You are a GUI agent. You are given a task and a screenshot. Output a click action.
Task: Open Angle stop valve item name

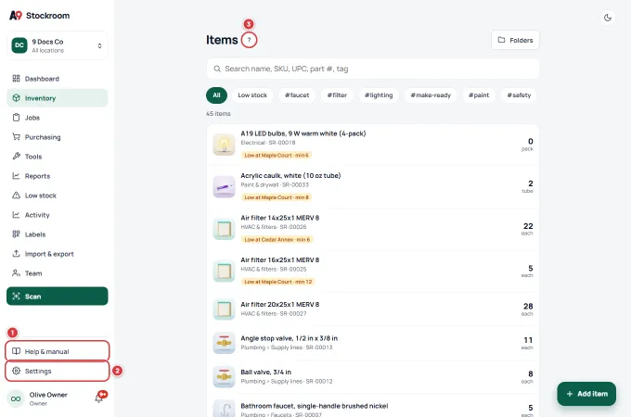pyautogui.click(x=289, y=338)
